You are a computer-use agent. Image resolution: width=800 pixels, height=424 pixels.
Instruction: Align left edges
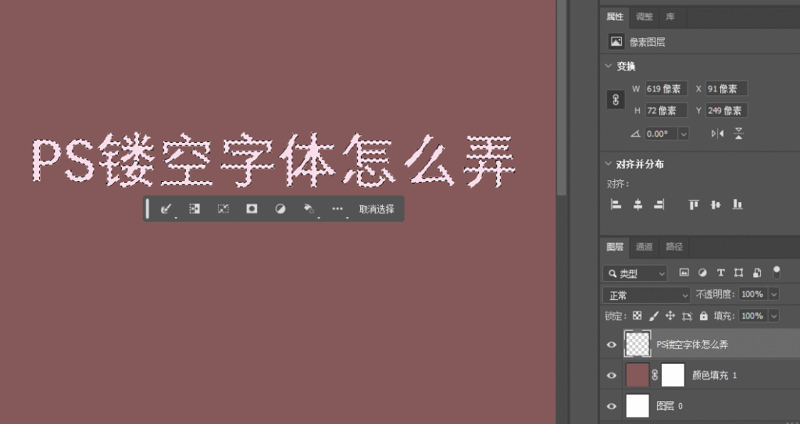tap(616, 205)
